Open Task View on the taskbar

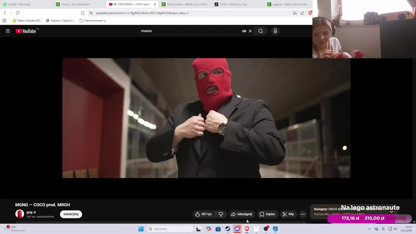click(199, 229)
